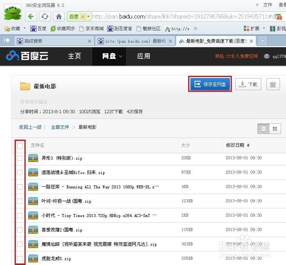Expand the top menu overflow chevron
This screenshot has width=286, height=265.
[x=257, y=5]
